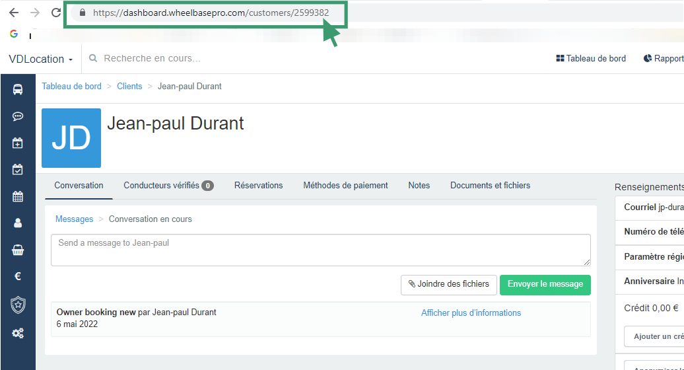Click the Afficher plus d'informations link
The width and height of the screenshot is (684, 370).
point(471,313)
